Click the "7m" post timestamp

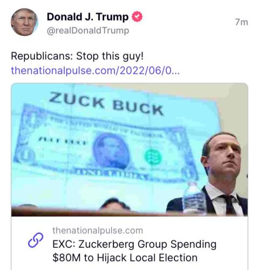[x=242, y=22]
